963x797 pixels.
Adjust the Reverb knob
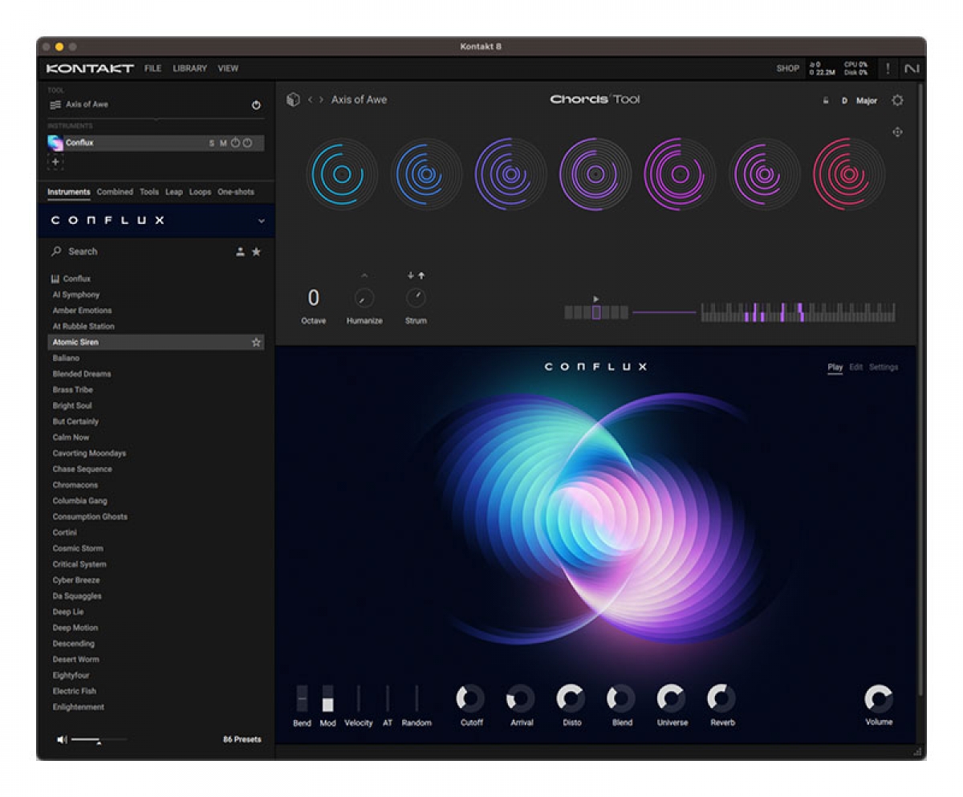[x=721, y=698]
